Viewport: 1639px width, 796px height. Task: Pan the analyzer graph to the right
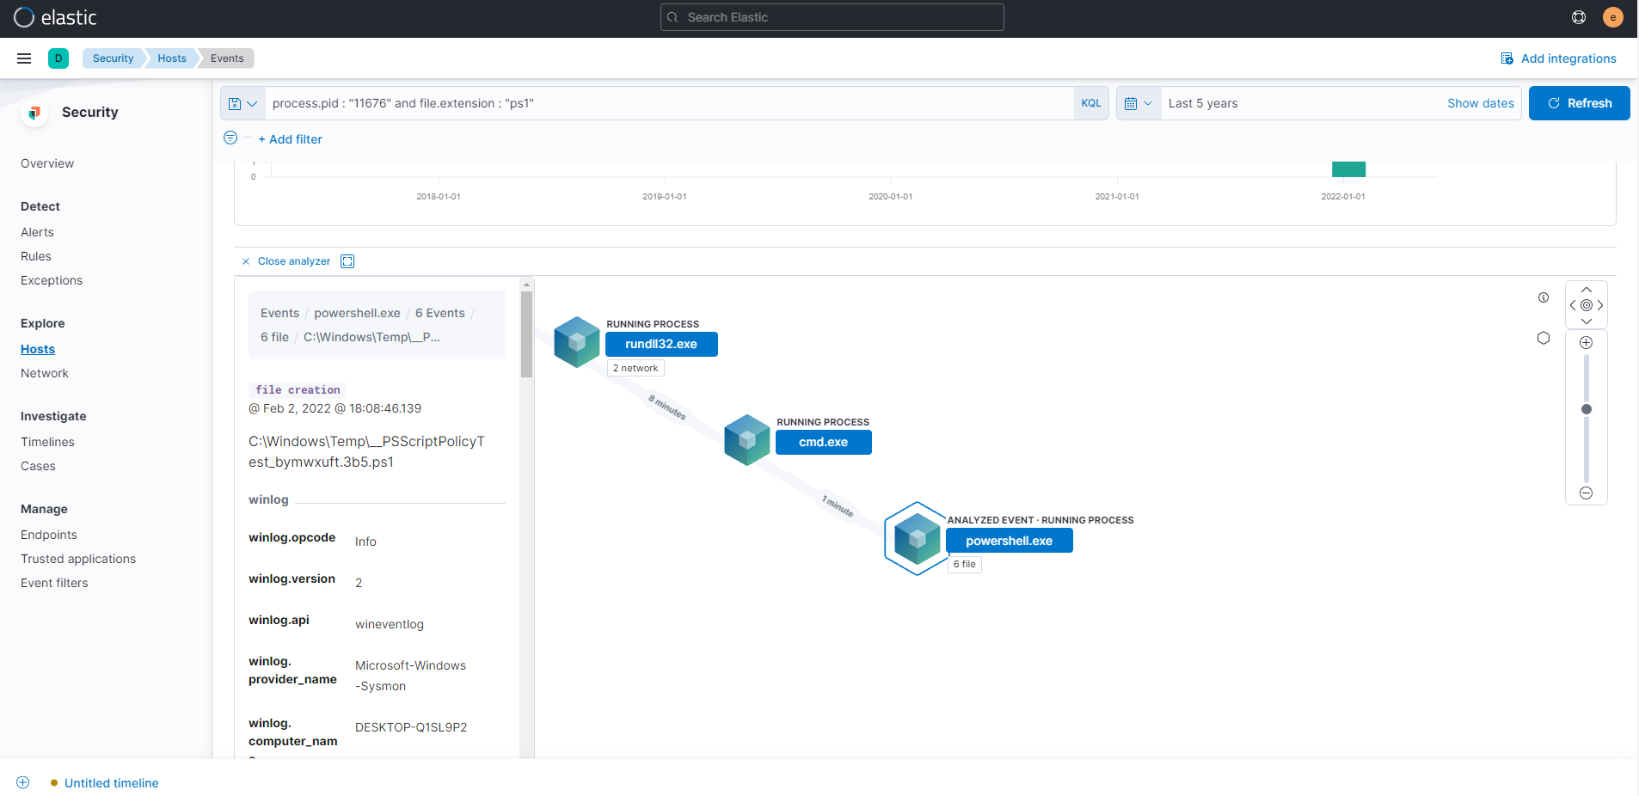coord(1600,305)
